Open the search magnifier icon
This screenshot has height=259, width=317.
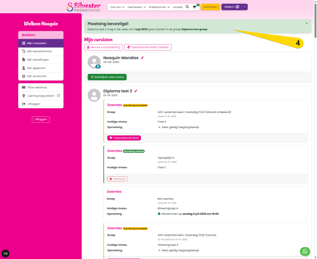[x=187, y=7]
